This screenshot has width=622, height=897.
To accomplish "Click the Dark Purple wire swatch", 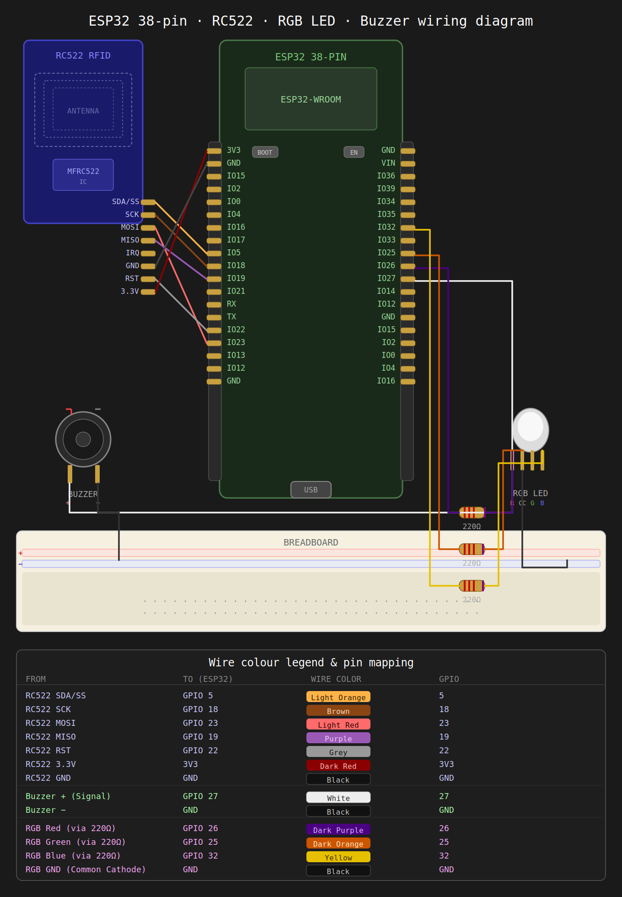I will (x=338, y=829).
